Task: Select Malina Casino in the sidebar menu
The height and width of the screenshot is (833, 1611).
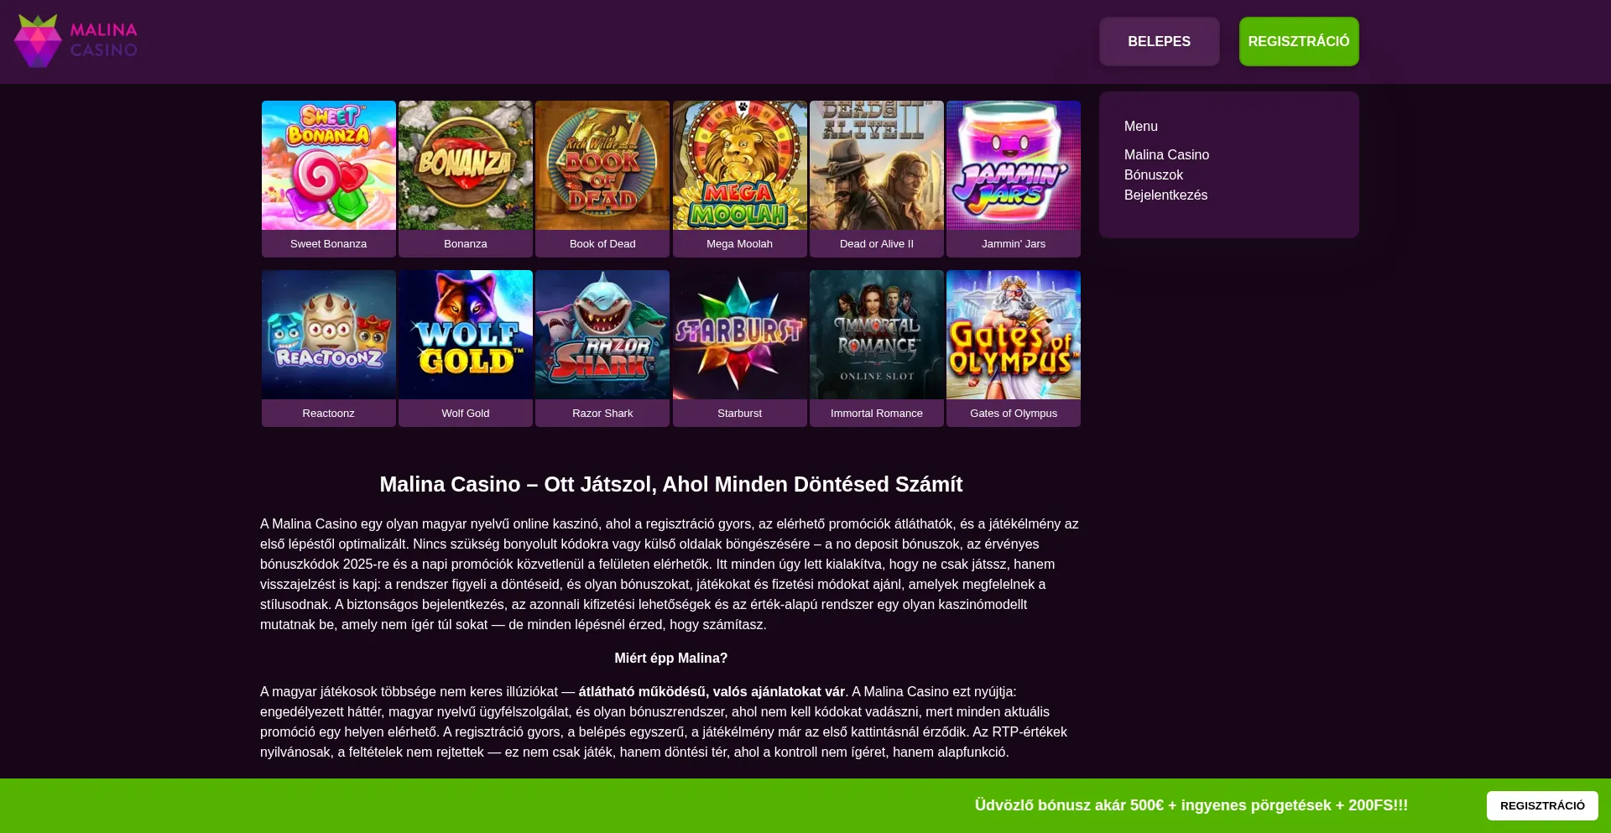Action: pos(1166,154)
